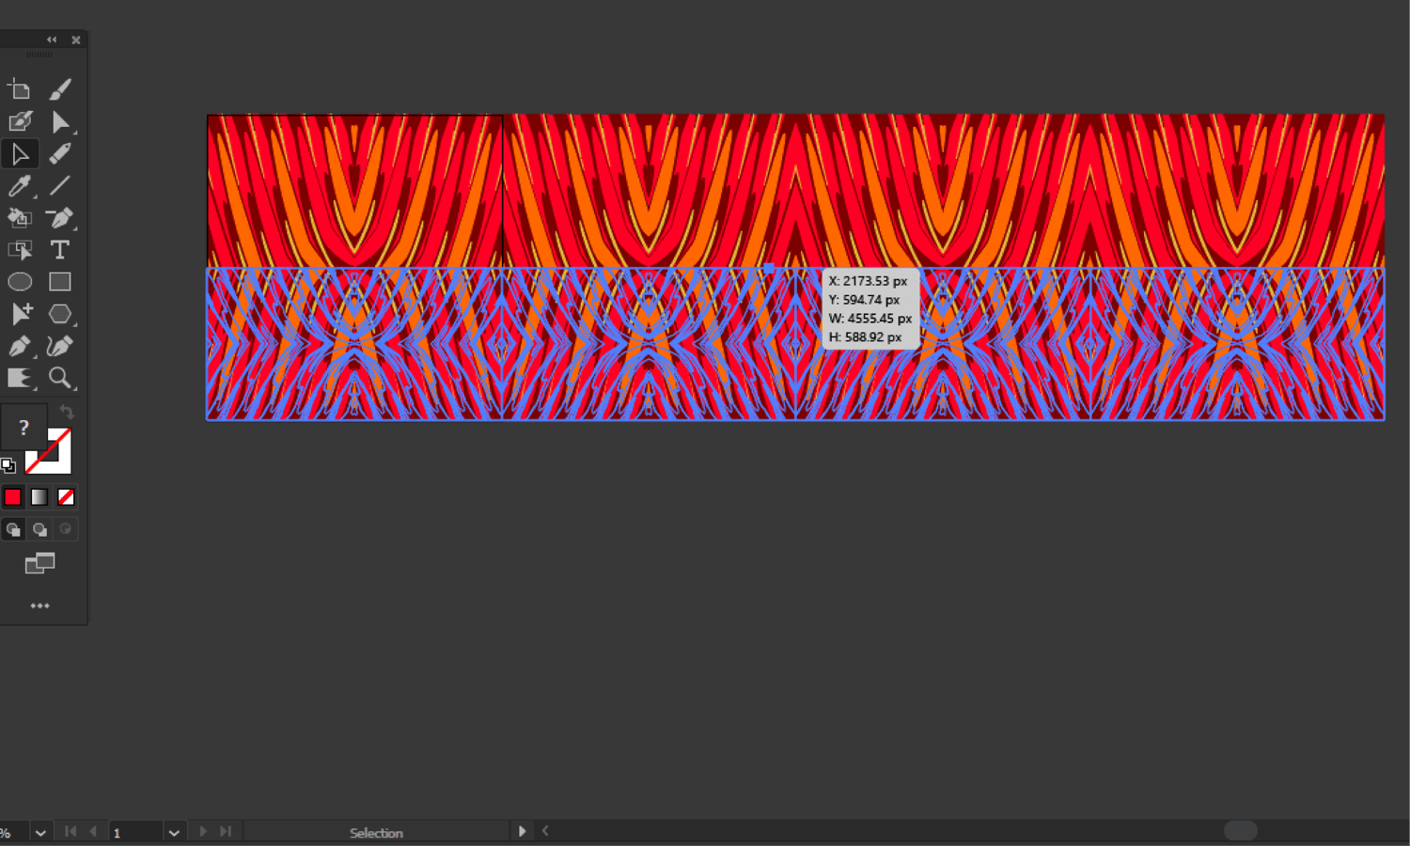Viewport: 1410px width, 846px height.
Task: Choose the Line Segment tool
Action: 60,186
